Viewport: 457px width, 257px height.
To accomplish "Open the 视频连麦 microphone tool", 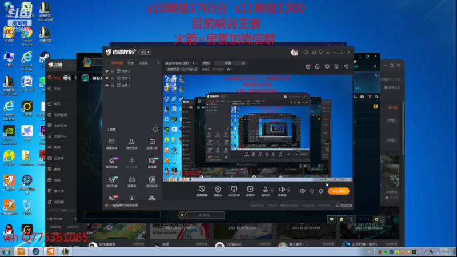I will tap(111, 163).
